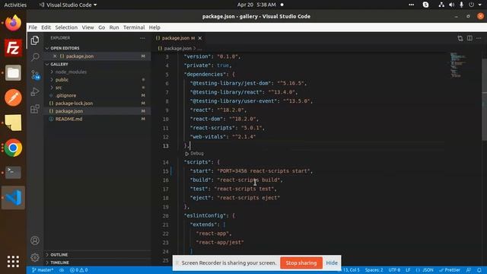
Task: Click the Explorer more actions ellipsis
Action: [x=142, y=38]
